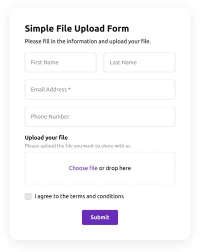Click the required asterisk in Email field
Screen dimensions: 200x252
tap(69, 89)
